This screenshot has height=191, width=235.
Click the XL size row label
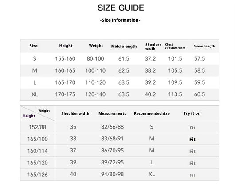[35, 94]
